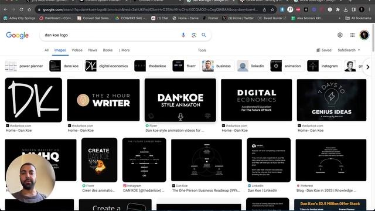Click the magnifying glass search button
375x211 pixels.
tap(204, 35)
